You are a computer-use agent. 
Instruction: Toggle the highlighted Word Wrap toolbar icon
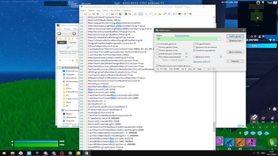click(141, 14)
